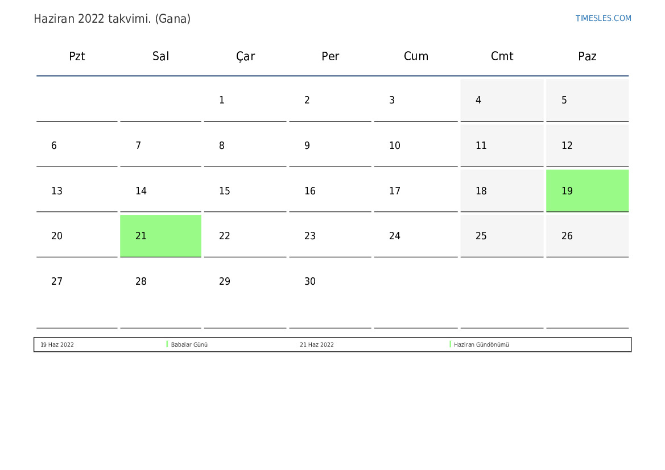Open the TIMESLES.COM link
665x470 pixels.
(x=603, y=18)
